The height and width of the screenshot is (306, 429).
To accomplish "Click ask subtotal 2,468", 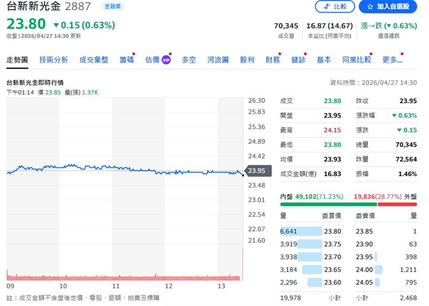I will (408, 298).
